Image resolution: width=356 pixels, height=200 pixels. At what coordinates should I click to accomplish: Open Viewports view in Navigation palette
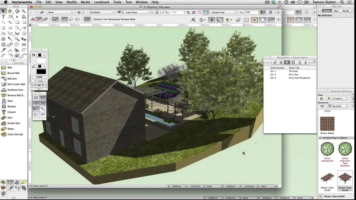click(293, 62)
